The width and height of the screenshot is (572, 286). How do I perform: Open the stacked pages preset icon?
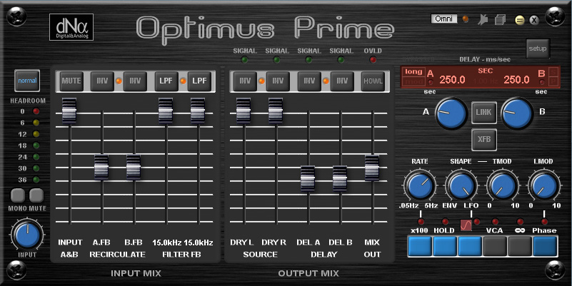point(500,19)
